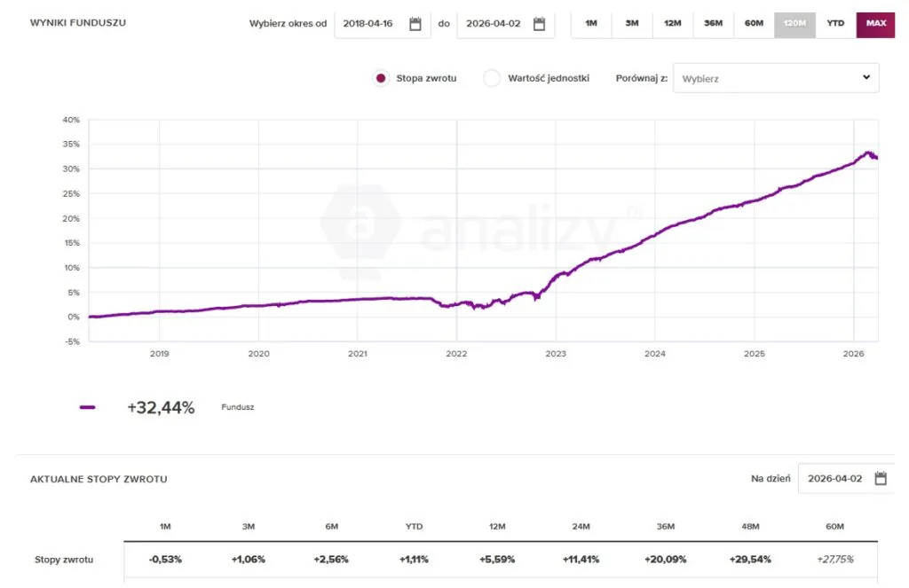Click the Na dzień date input field
The height and width of the screenshot is (588, 909).
(834, 479)
